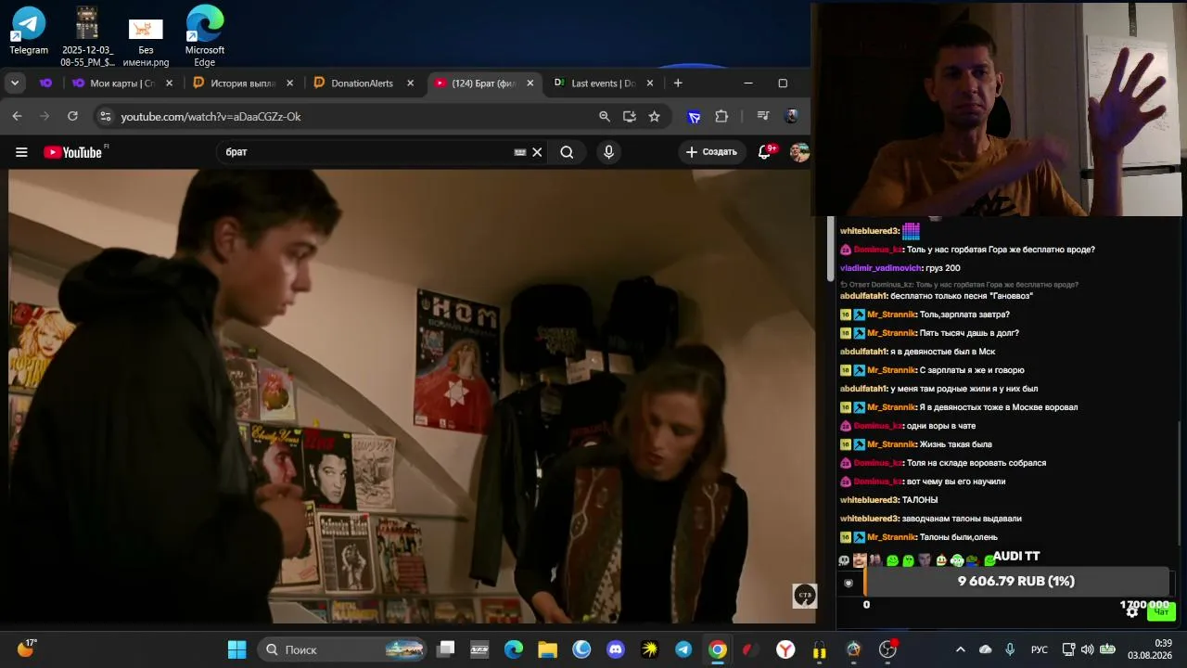Click chat message 'груз 200'

942,268
